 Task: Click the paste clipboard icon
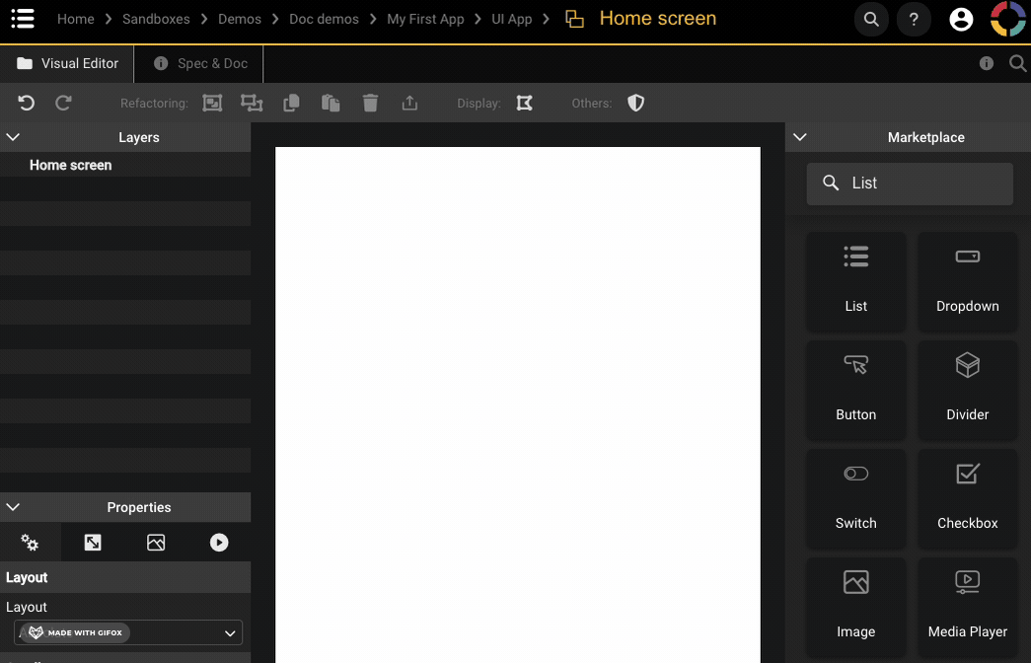click(331, 103)
